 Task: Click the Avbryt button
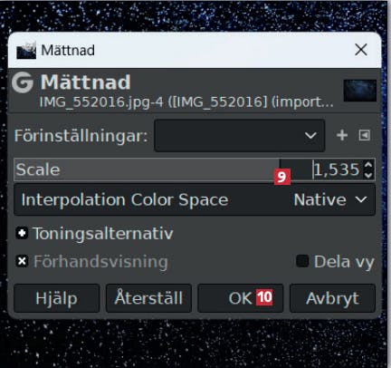pos(332,298)
